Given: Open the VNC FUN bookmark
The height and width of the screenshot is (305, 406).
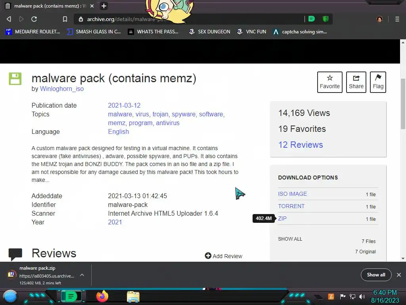Looking at the screenshot, I should pos(252,32).
